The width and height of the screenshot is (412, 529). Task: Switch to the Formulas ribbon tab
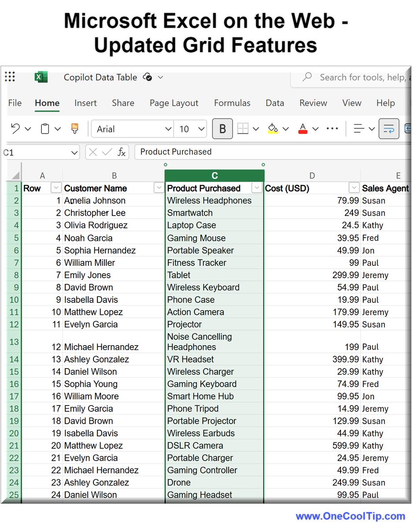pos(232,103)
